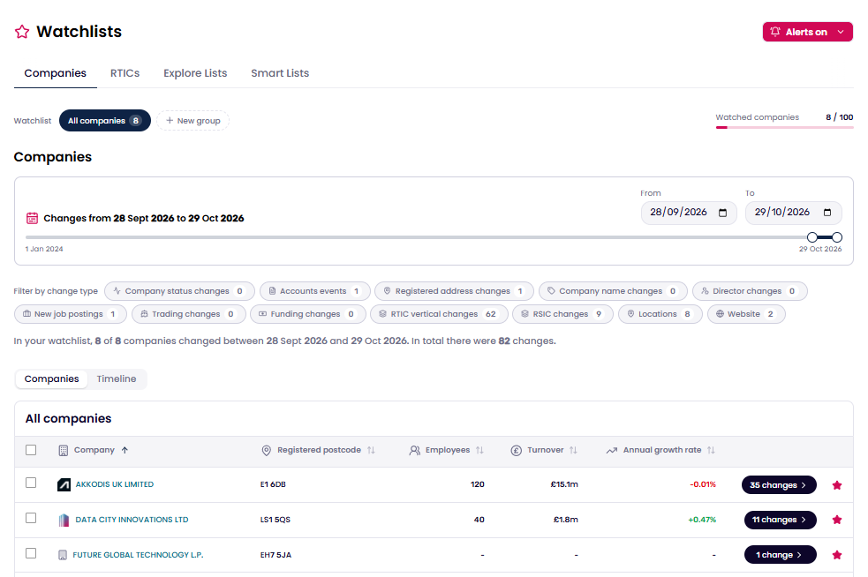Filter by Accounts events
868x577 pixels.
click(x=315, y=291)
